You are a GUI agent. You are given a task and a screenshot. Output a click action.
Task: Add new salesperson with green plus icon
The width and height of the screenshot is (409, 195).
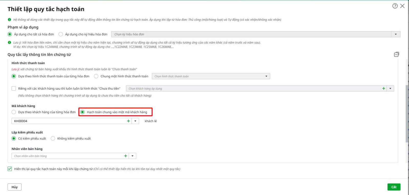coord(126,156)
